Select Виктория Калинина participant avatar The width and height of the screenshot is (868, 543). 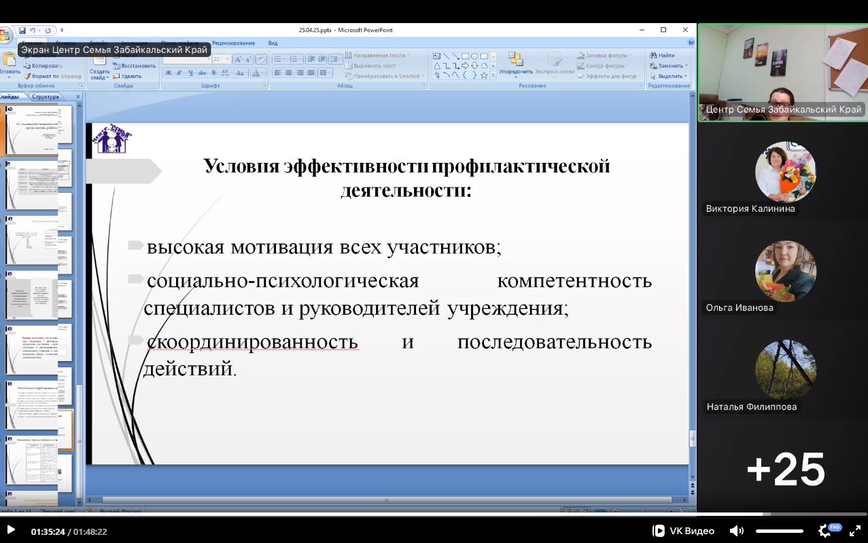coord(785,172)
